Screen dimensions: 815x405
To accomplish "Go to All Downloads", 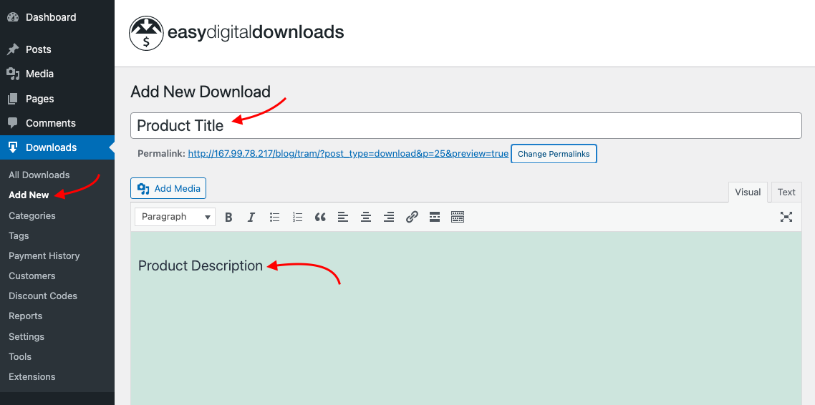I will (39, 175).
